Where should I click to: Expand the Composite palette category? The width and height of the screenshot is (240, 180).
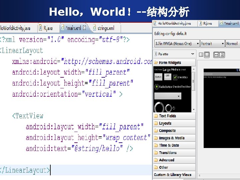(174, 131)
